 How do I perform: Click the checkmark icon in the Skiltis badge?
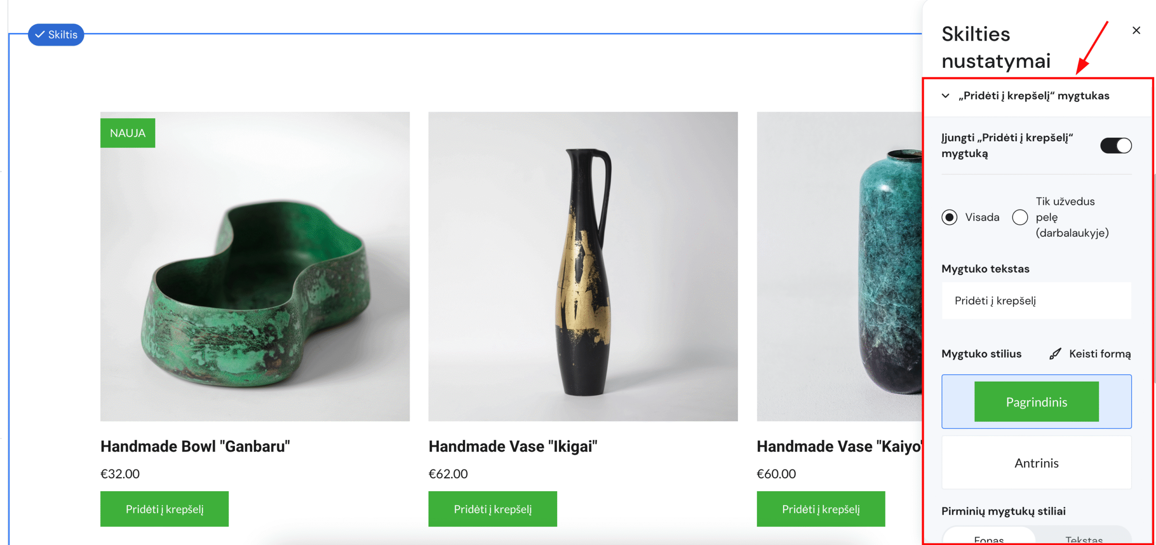[x=40, y=34]
